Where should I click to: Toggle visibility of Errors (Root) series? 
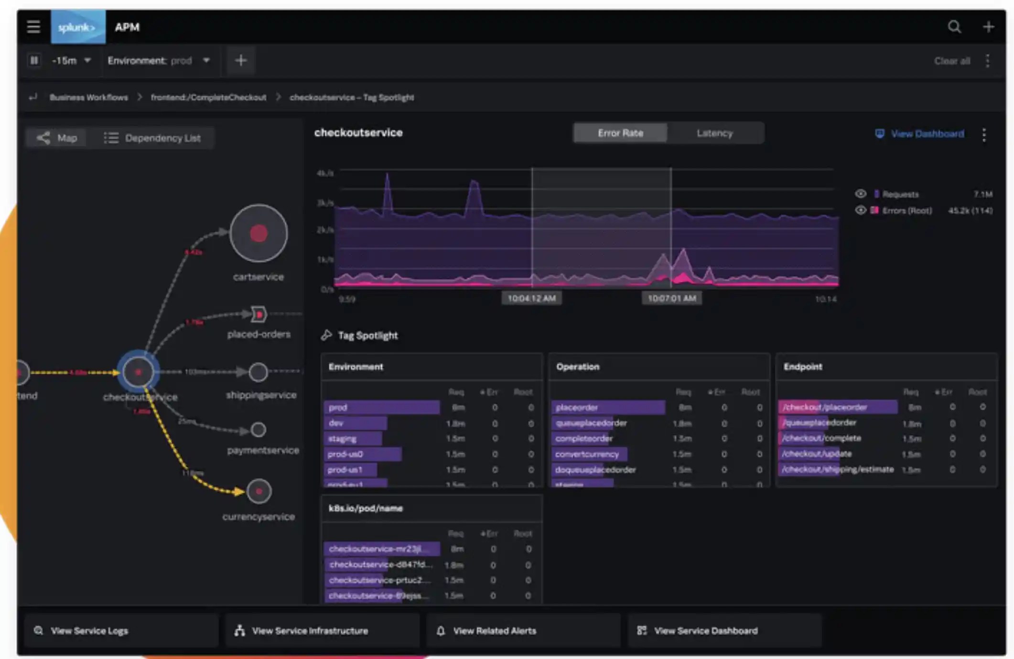[861, 210]
